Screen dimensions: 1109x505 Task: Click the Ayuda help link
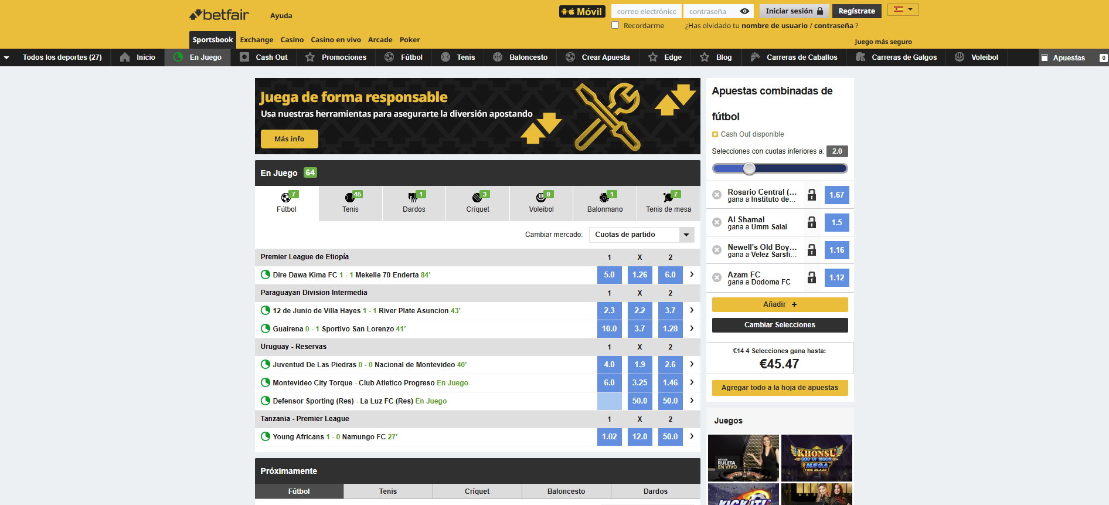coord(281,16)
